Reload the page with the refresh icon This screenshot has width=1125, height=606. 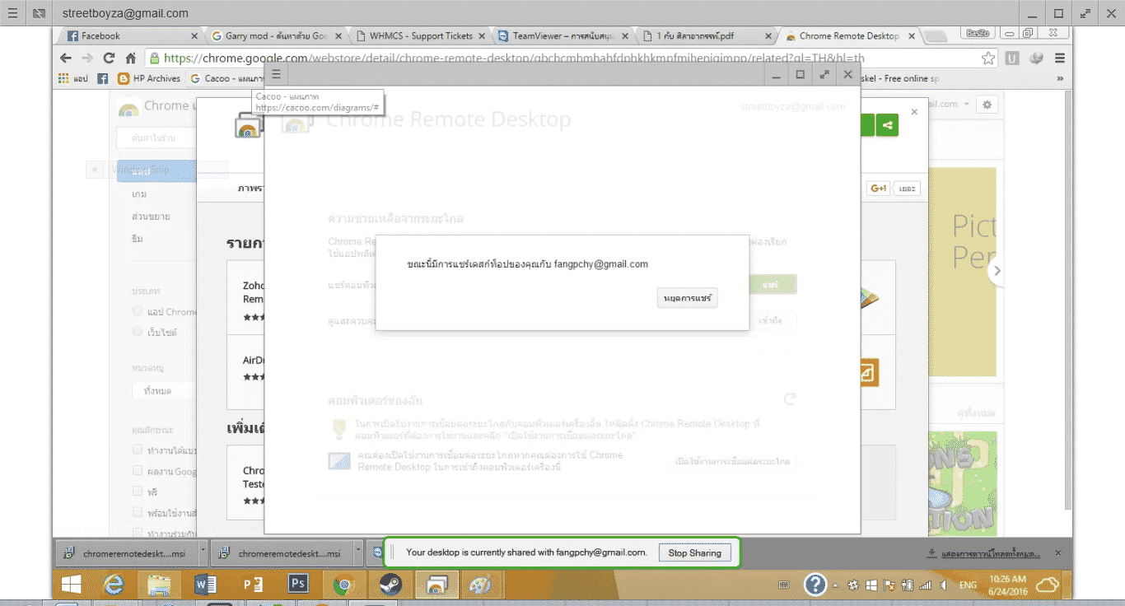tap(109, 58)
